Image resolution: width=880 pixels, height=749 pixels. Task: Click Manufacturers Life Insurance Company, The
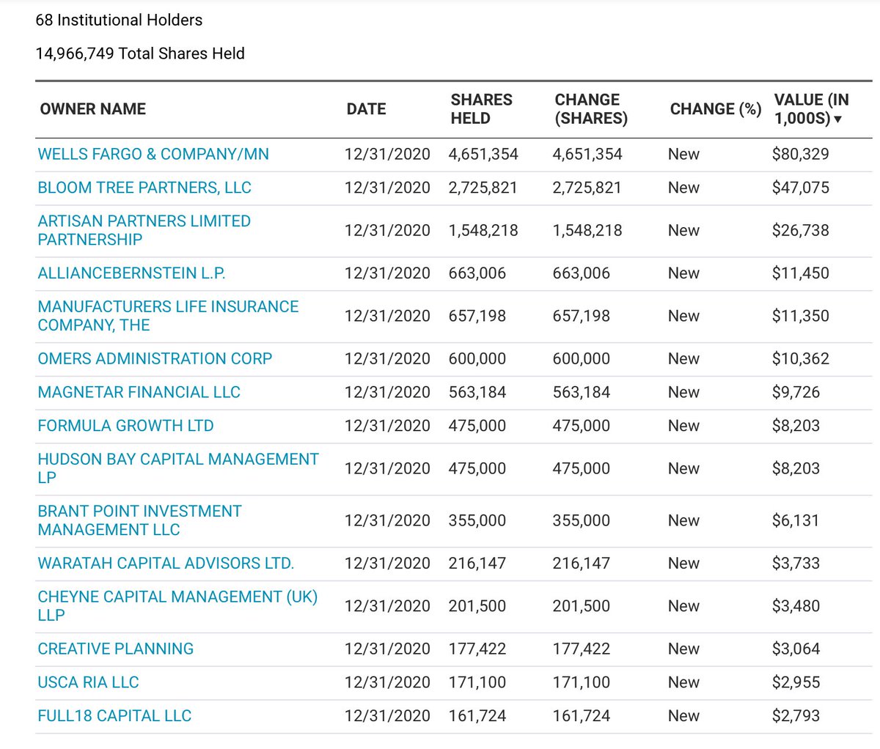click(x=168, y=316)
